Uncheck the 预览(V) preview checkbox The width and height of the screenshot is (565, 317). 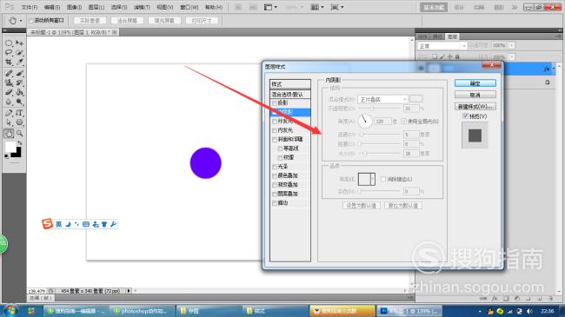coord(465,116)
